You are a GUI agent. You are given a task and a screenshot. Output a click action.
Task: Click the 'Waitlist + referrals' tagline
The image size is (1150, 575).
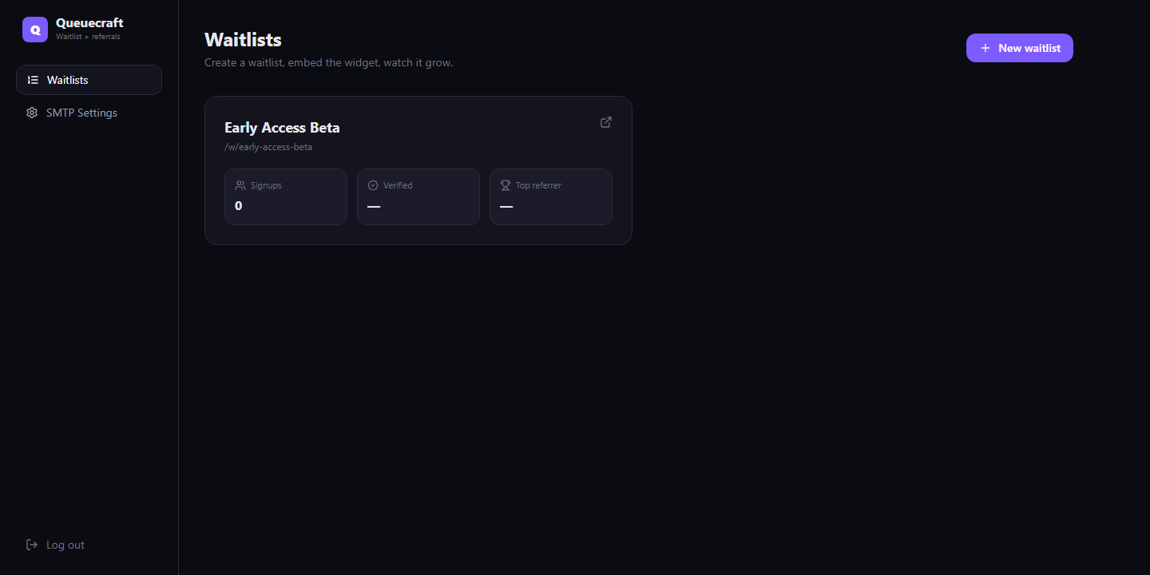tap(88, 37)
